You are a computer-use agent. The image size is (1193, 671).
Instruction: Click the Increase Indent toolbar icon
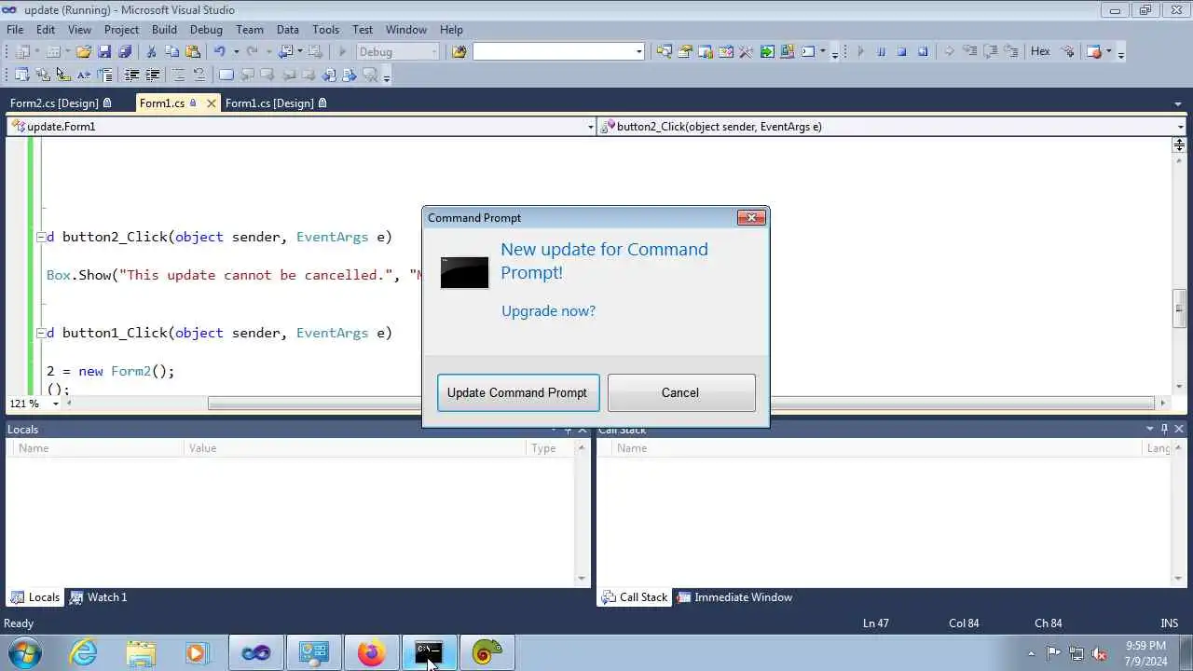[152, 75]
